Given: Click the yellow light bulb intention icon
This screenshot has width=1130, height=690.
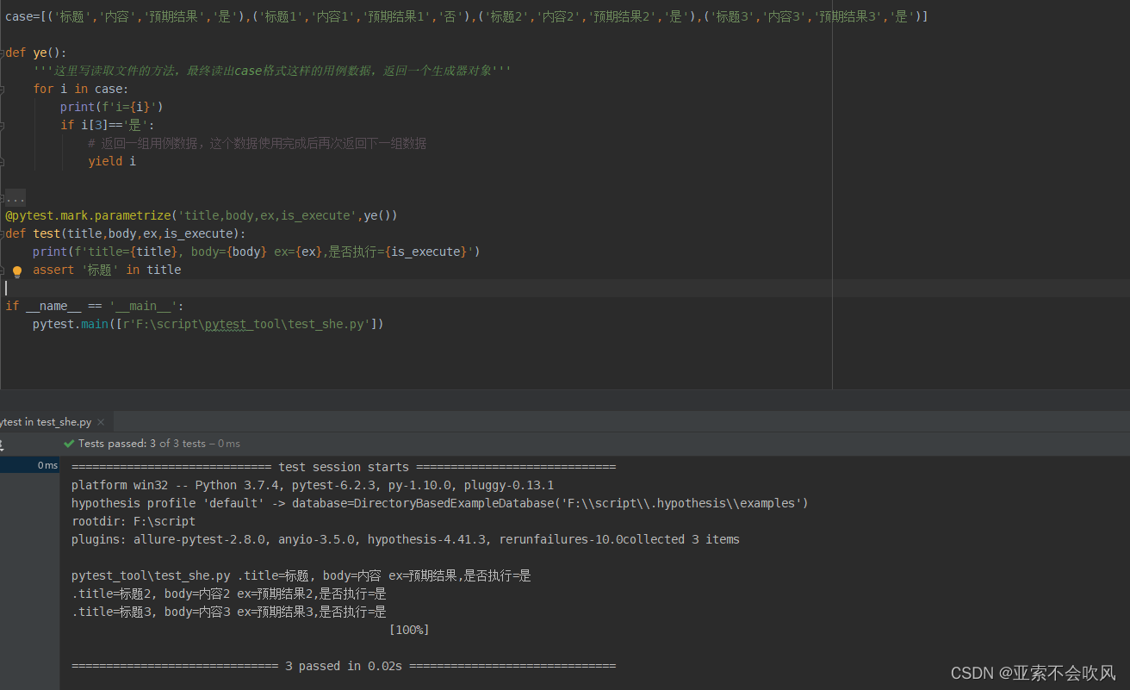Looking at the screenshot, I should [16, 271].
